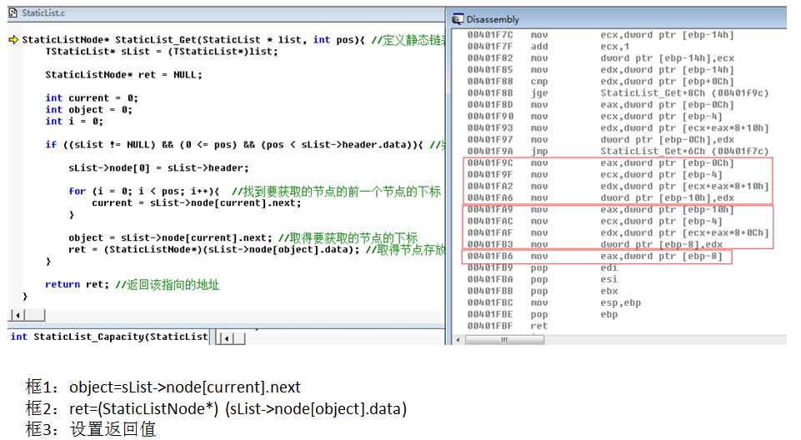Image resolution: width=801 pixels, height=440 pixels.
Task: Click the 'pop ebp' instruction row
Action: [542, 314]
